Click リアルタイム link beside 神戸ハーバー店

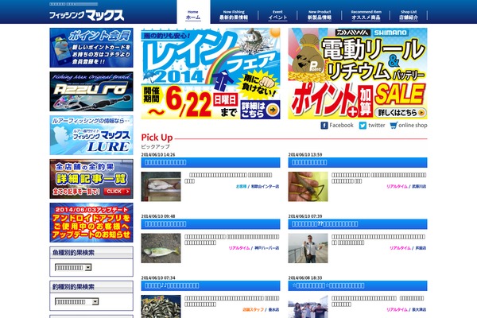click(239, 248)
